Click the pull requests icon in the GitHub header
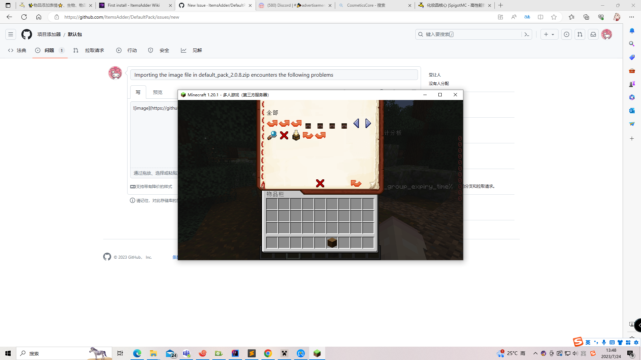The image size is (641, 360). pyautogui.click(x=580, y=34)
